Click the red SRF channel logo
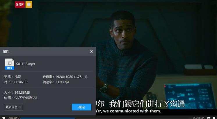Screen dimensions: 217x119 (x=20, y=5)
